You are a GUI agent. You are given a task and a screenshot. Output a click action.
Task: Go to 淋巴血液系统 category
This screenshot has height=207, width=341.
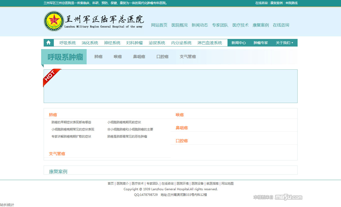point(209,43)
